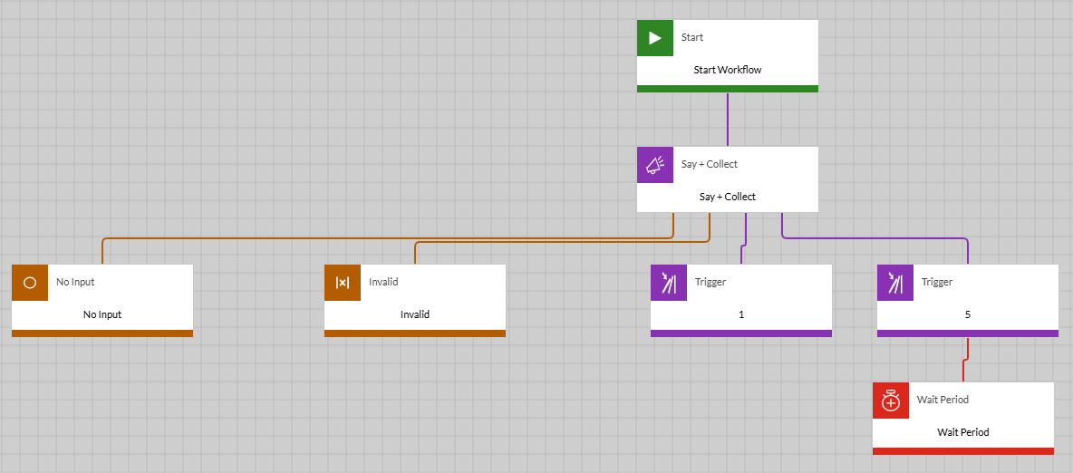Click the 'No Input' header title

75,282
